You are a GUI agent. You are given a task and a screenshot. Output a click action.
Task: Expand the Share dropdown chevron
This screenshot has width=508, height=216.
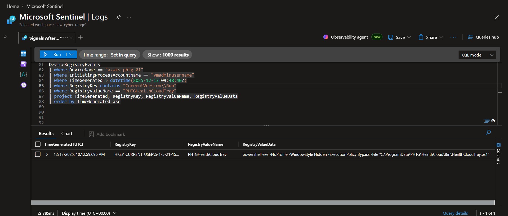[x=441, y=37]
